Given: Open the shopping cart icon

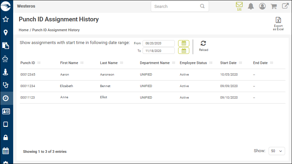Looking at the screenshot, I should tap(274, 6).
